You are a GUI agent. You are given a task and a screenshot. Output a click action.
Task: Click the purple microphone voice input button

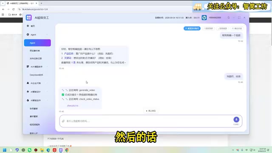point(236,119)
